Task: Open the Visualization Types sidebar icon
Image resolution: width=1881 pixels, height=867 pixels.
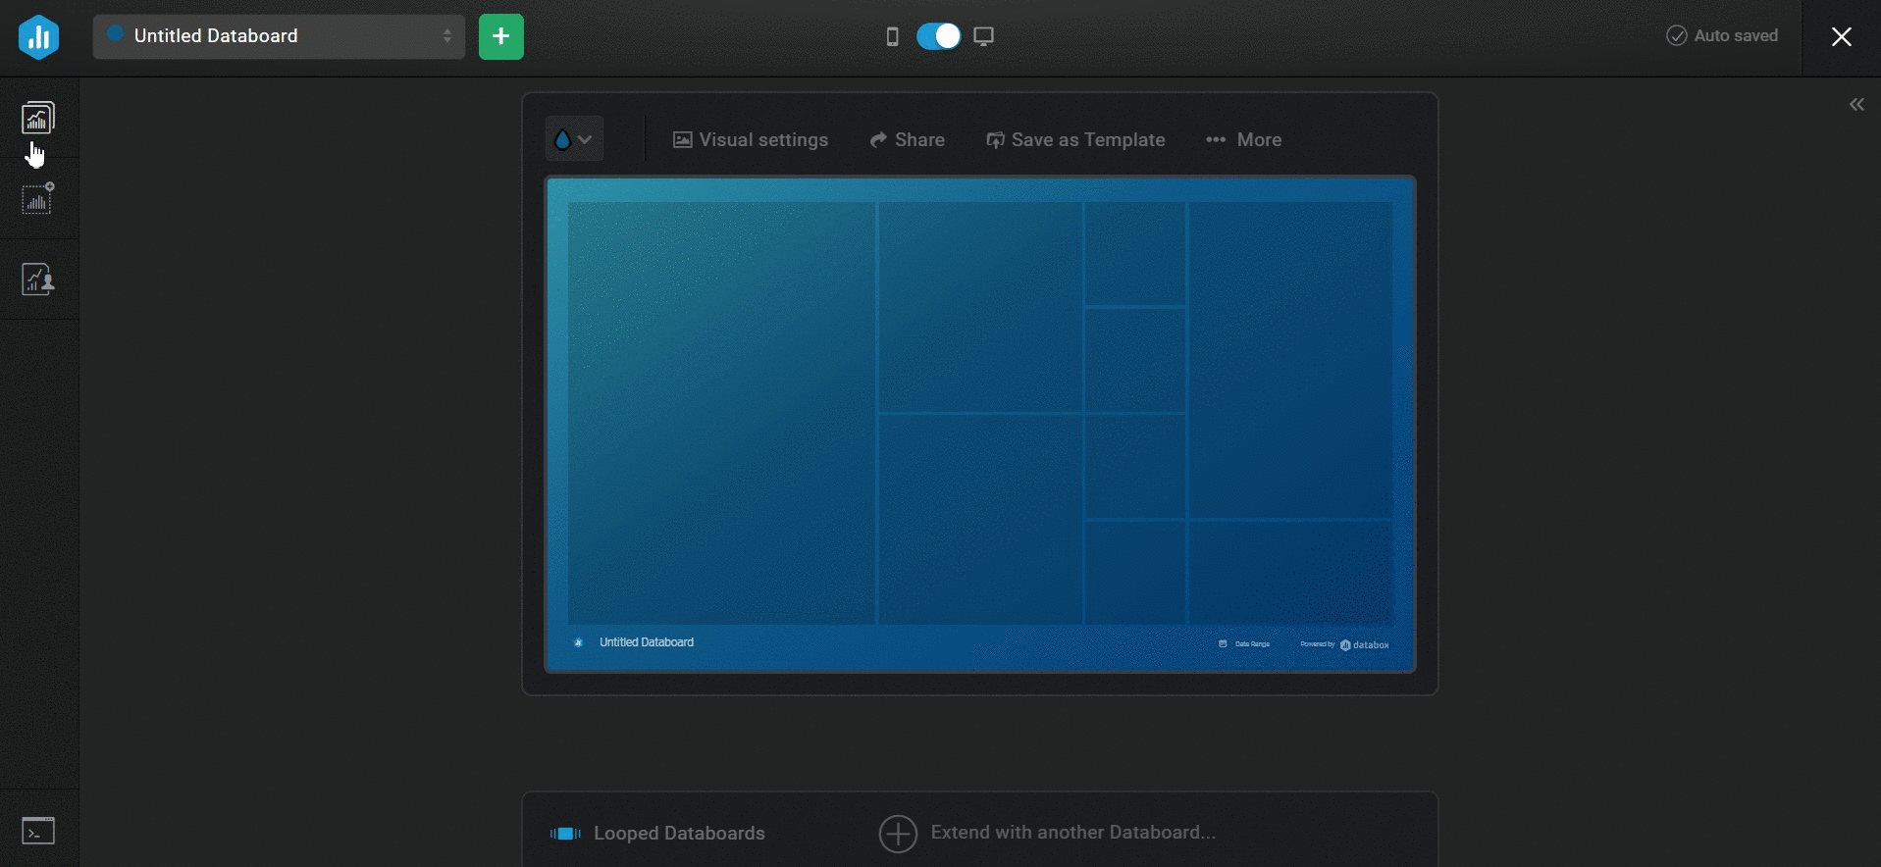Action: point(38,118)
